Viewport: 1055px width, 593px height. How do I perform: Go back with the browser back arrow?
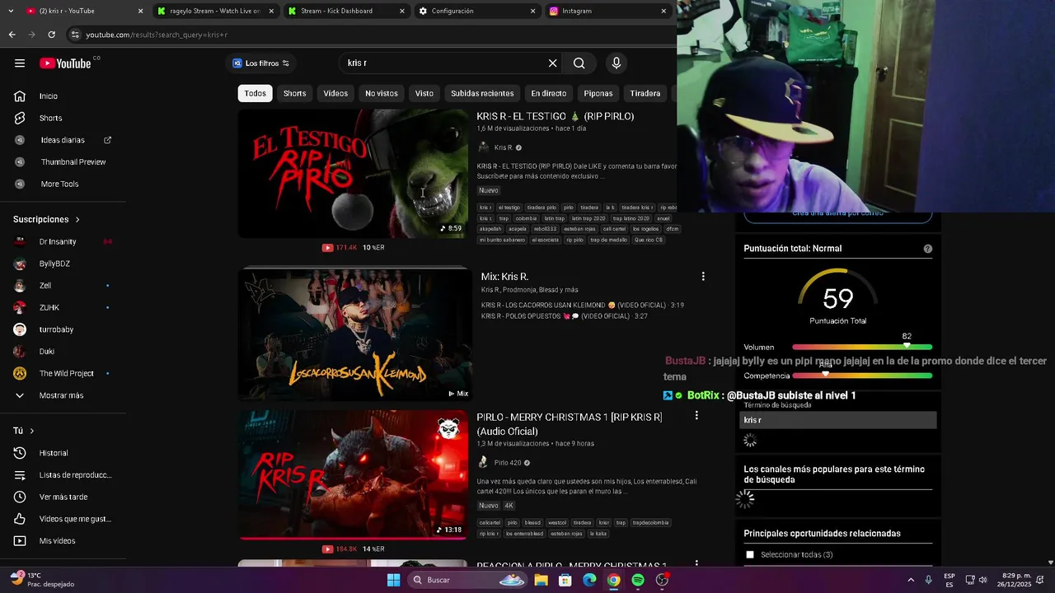(x=12, y=35)
